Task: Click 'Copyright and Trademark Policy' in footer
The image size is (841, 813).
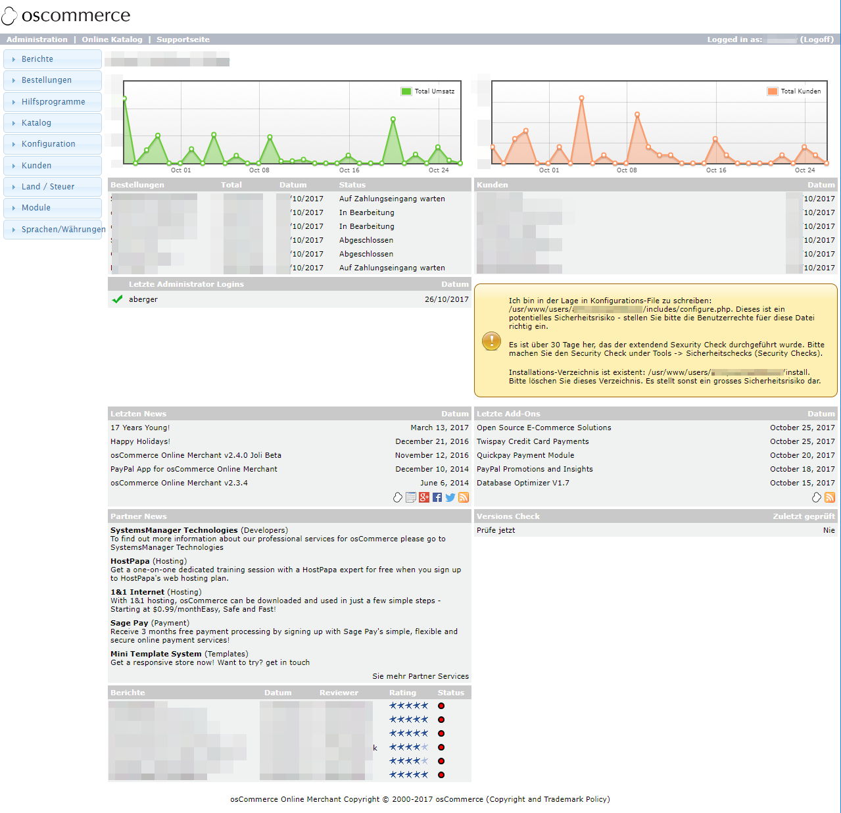Action: pos(548,799)
